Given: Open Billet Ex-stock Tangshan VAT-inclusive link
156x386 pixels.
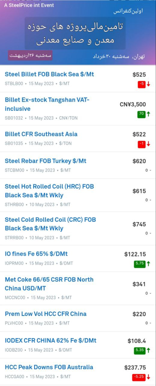Looking at the screenshot, I should point(47,104).
